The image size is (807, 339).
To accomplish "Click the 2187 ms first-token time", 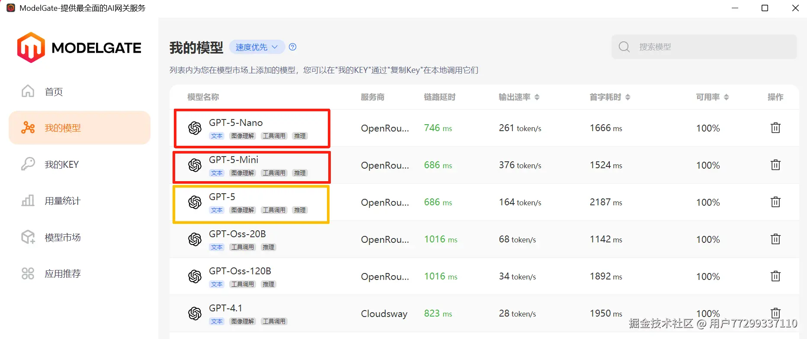I will 606,202.
